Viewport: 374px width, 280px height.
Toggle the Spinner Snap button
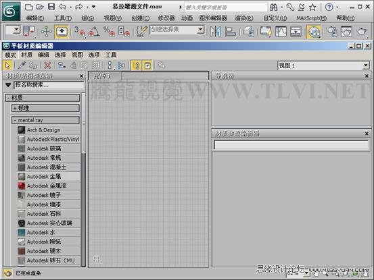coord(124,32)
